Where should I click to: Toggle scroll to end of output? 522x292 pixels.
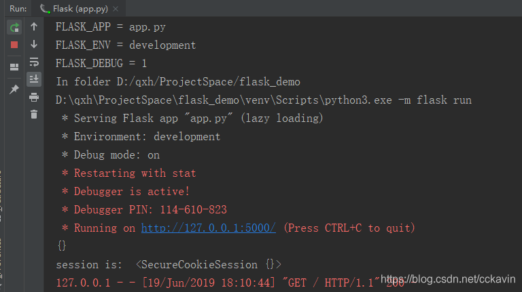(x=34, y=79)
